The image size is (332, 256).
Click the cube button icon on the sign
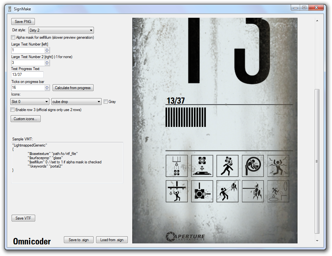[x=202, y=166]
